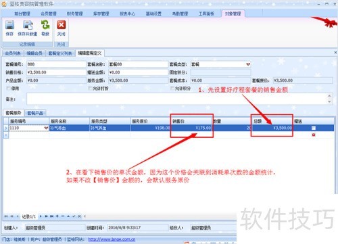Viewport: 338px width, 244px height.
Task: Open the 报表中心 ribbon tab
Action: click(x=127, y=14)
